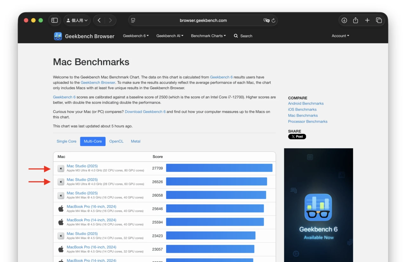Click the X Post share button
The width and height of the screenshot is (406, 262).
tap(297, 137)
